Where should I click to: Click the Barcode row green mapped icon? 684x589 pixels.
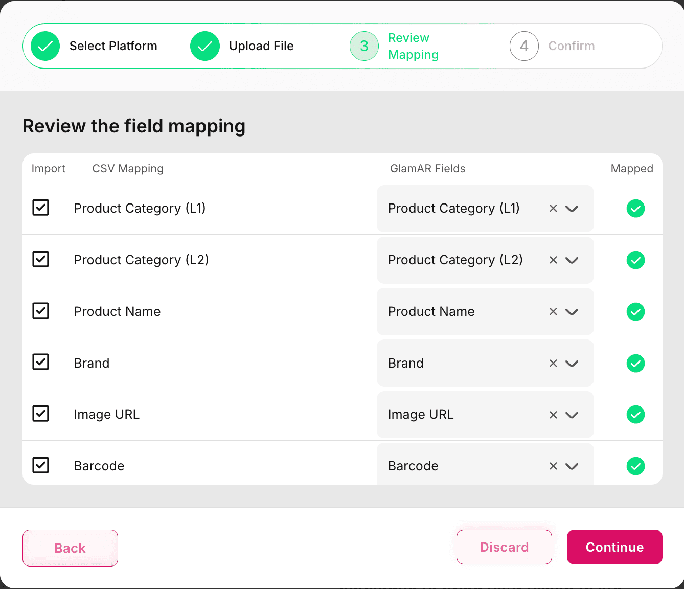coord(635,466)
